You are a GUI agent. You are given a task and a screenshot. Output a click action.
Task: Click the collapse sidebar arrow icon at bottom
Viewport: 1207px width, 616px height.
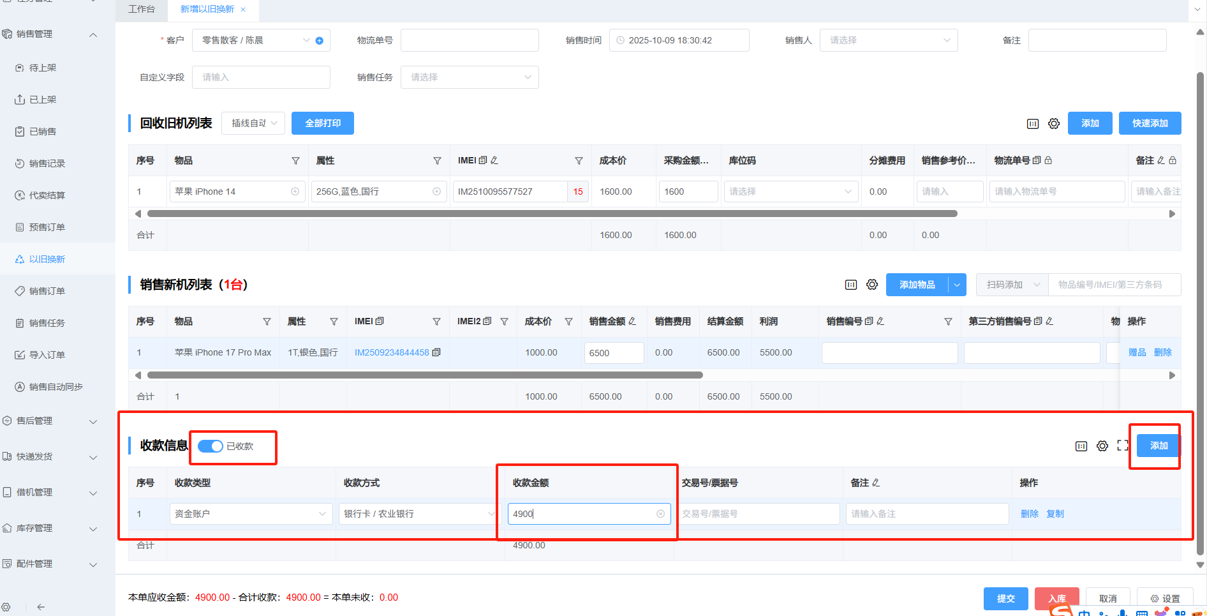click(x=41, y=607)
